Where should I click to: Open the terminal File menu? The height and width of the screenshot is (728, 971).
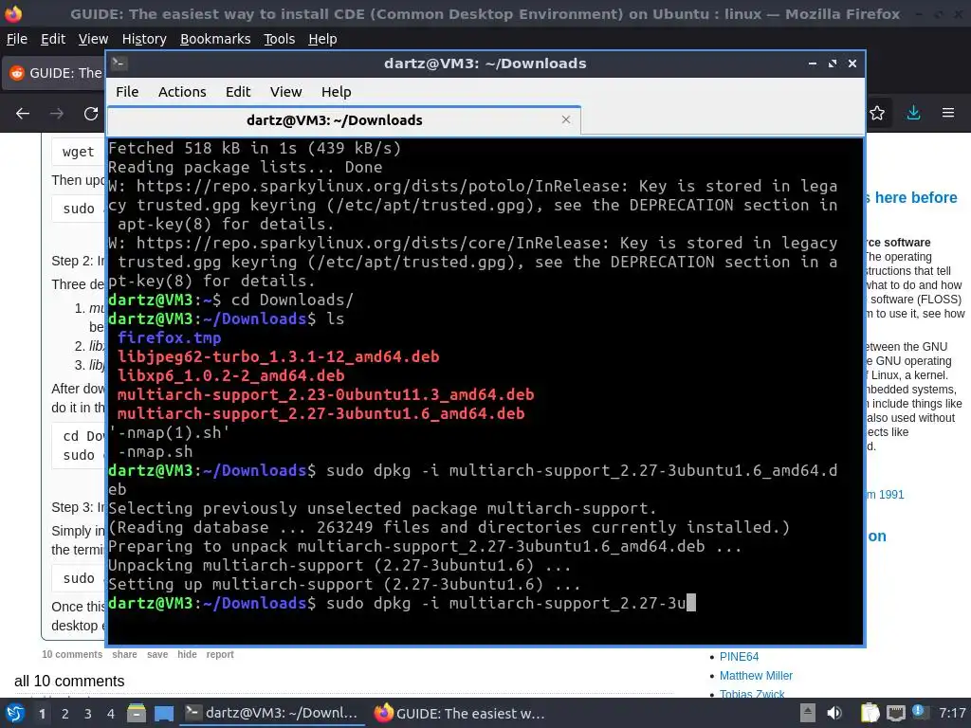(x=127, y=92)
